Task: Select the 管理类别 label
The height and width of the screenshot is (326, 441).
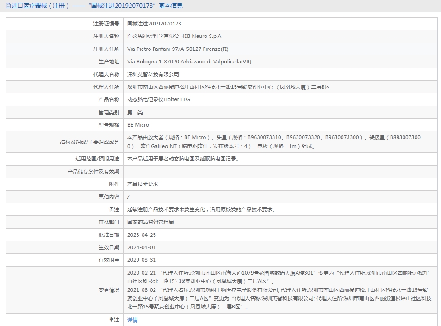Action: 109,112
